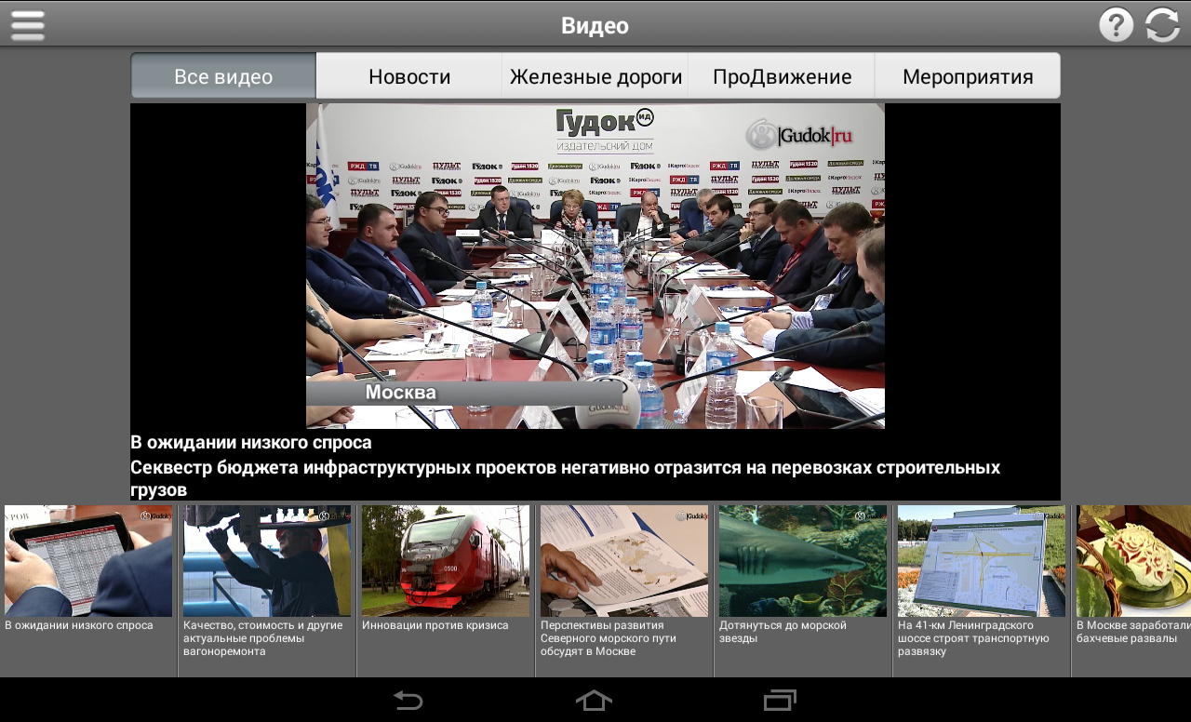
Task: Open the hamburger menu
Action: pyautogui.click(x=28, y=25)
